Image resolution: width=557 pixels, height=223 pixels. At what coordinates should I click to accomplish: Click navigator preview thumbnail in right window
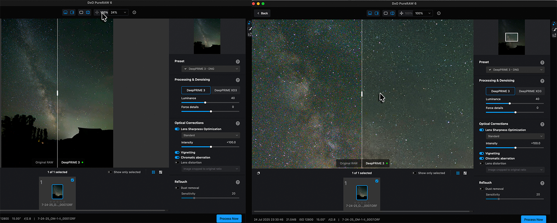[x=511, y=37]
